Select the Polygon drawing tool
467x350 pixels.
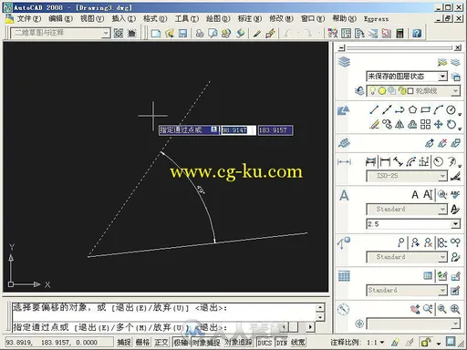(x=412, y=109)
